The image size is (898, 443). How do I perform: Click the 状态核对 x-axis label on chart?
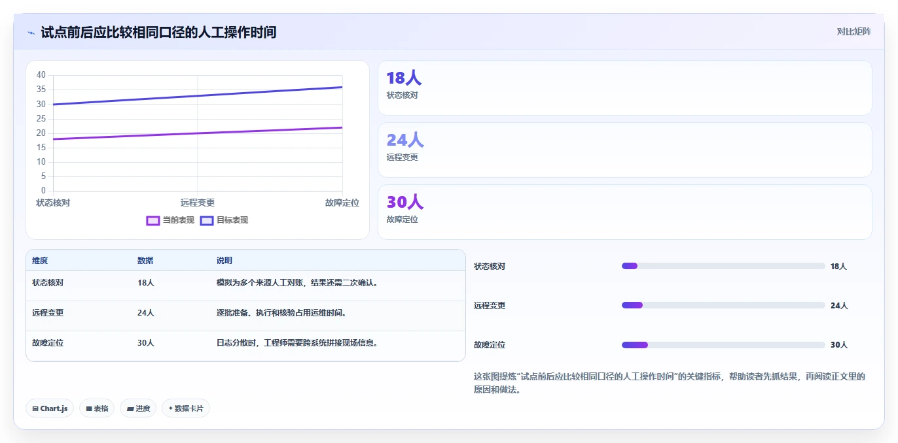[x=53, y=203]
